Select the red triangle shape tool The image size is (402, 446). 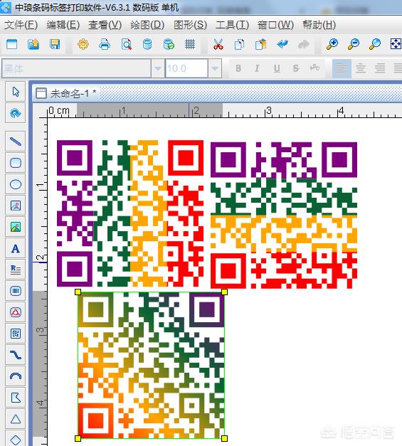tap(16, 312)
